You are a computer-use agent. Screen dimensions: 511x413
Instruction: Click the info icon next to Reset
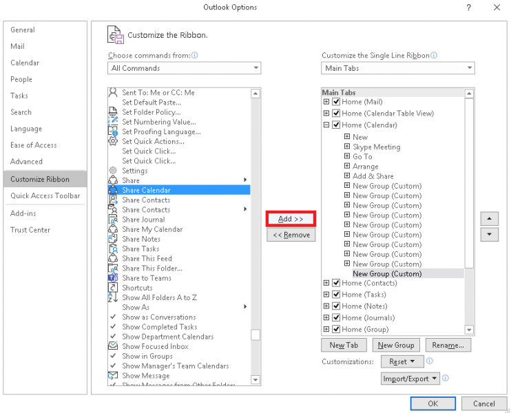coord(430,361)
